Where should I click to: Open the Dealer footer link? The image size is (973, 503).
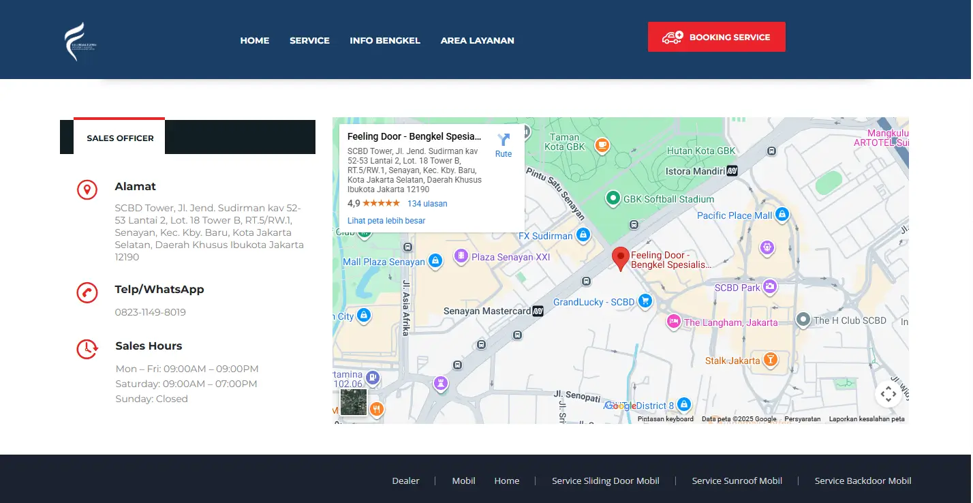point(405,481)
